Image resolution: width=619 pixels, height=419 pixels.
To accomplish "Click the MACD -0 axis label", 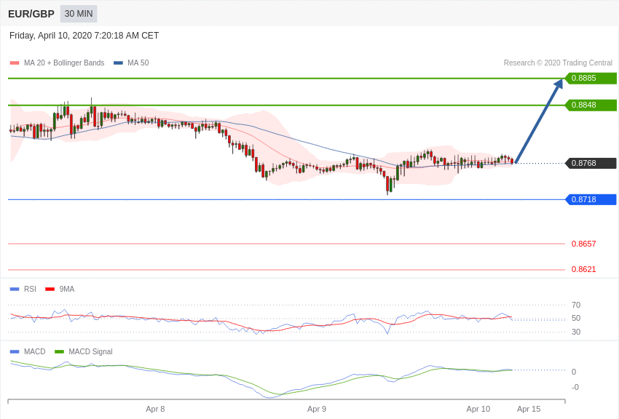I will [575, 387].
